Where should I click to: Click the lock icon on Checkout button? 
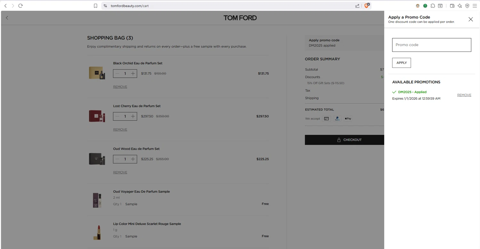[339, 140]
